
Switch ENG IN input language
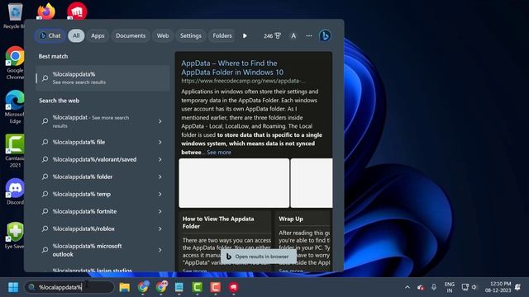click(x=450, y=287)
